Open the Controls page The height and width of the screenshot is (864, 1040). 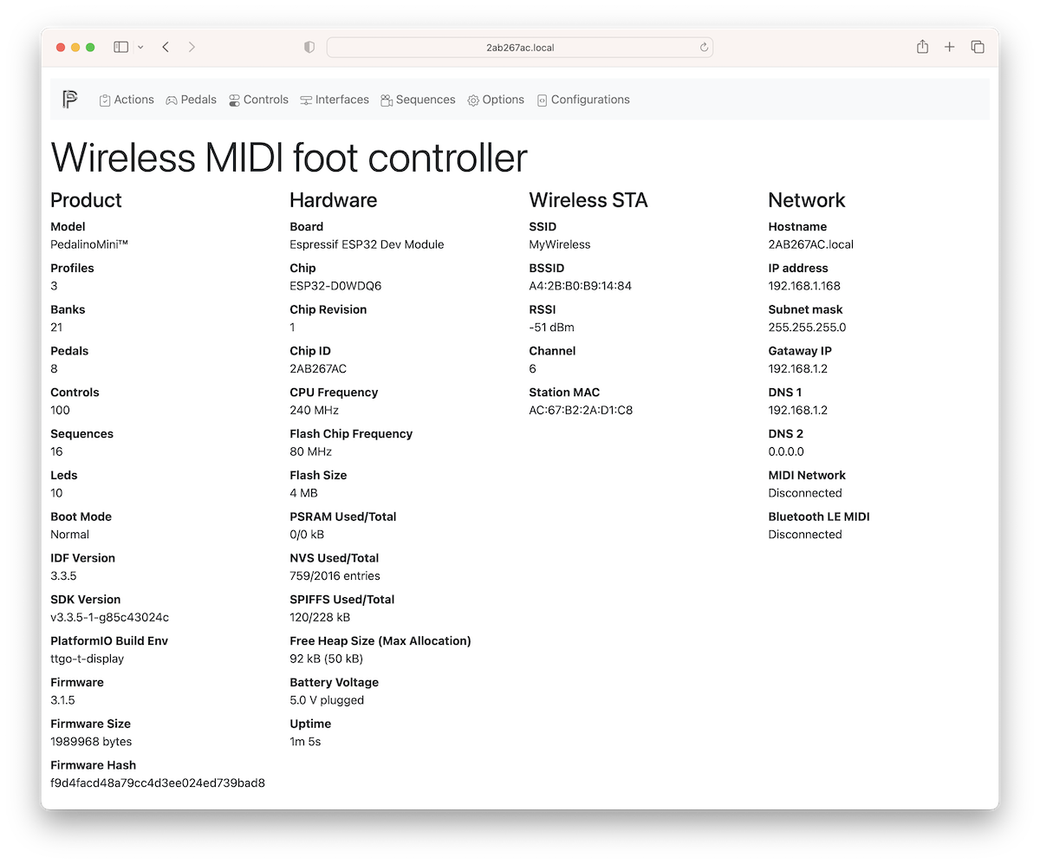(x=258, y=100)
